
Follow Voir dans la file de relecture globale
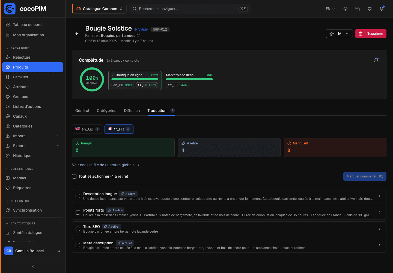(106, 165)
